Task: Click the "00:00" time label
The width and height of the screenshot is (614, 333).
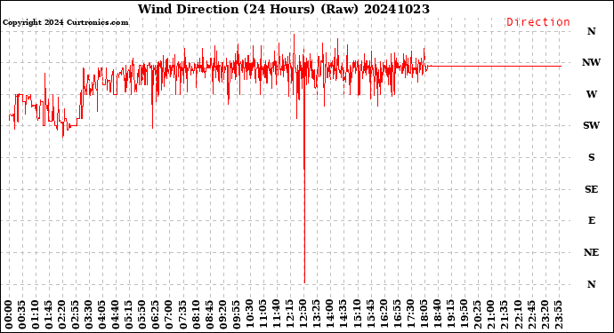Action: (x=9, y=314)
